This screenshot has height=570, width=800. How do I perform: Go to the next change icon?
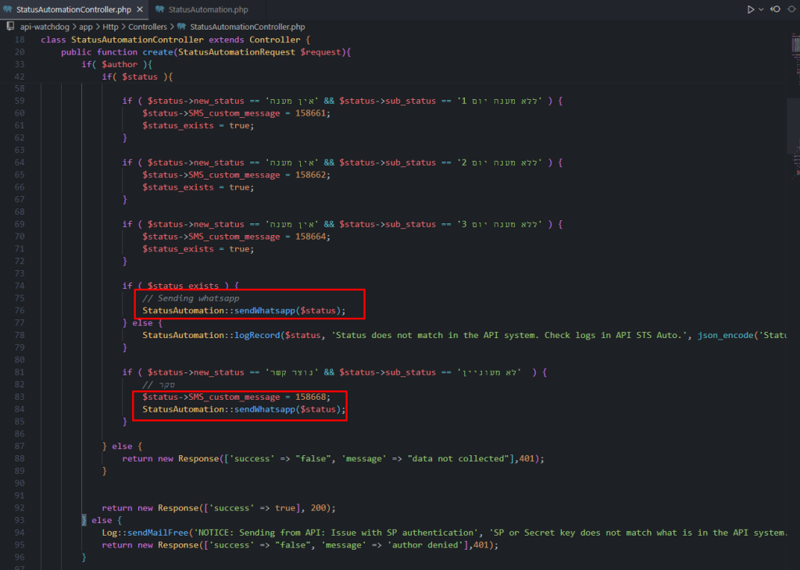click(791, 9)
